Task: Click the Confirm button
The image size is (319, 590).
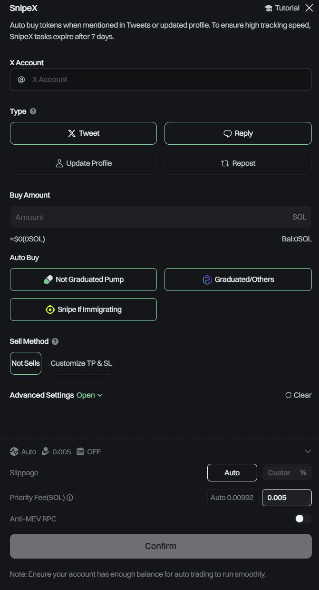Action: point(161,546)
